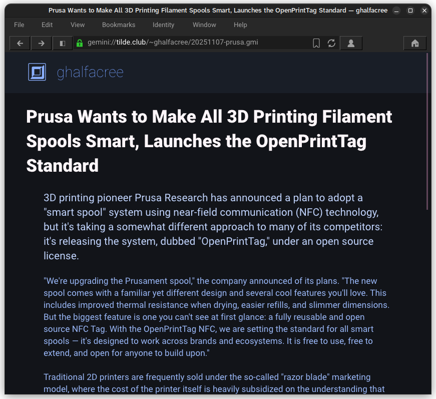This screenshot has width=436, height=399.
Task: Click the green padlock security icon
Action: click(80, 43)
